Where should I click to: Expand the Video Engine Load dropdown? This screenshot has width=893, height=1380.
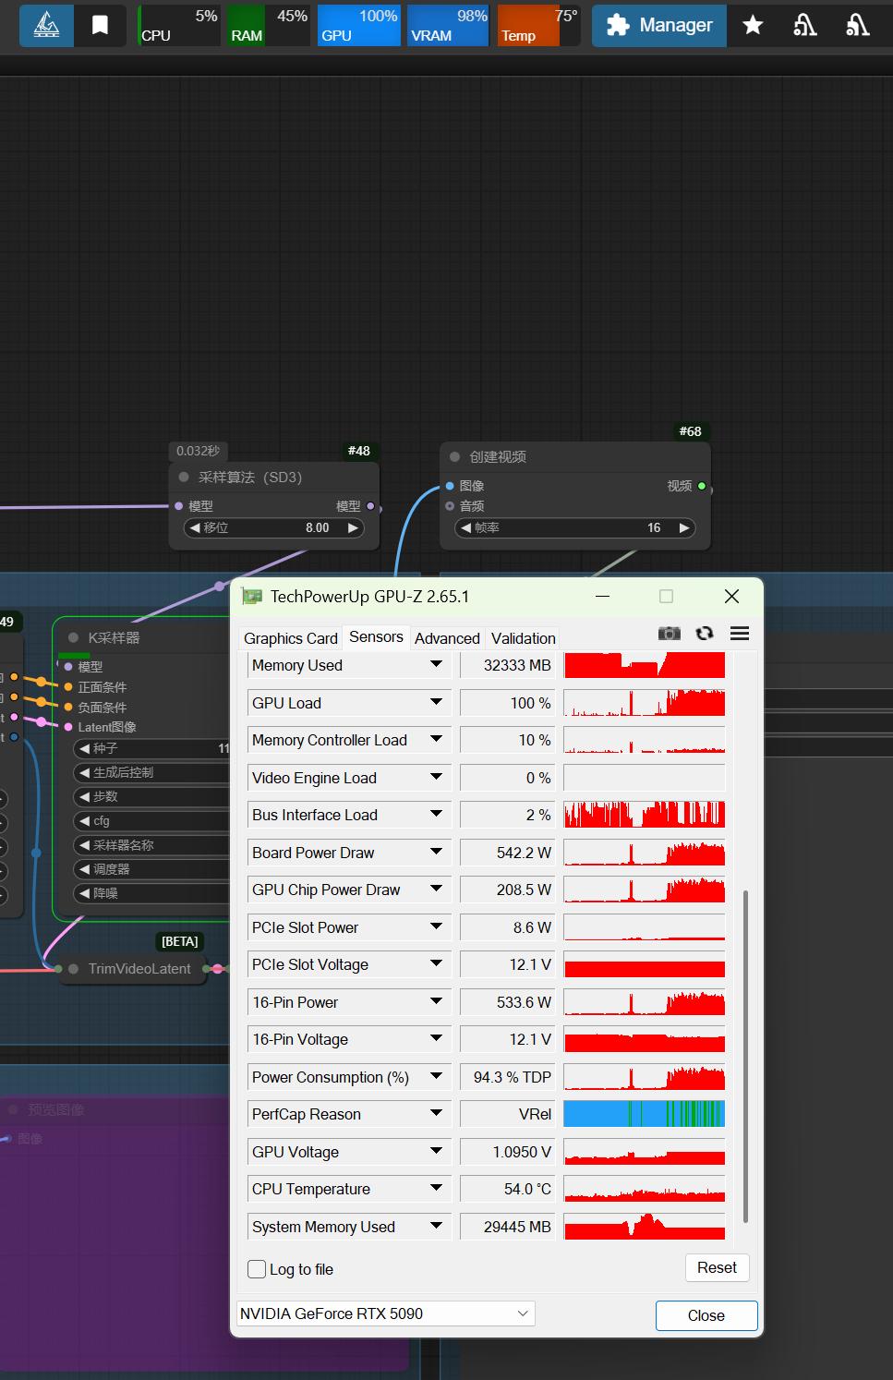[x=436, y=777]
